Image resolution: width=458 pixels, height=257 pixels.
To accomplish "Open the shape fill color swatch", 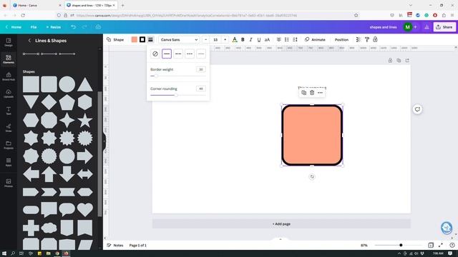I will 135,40.
